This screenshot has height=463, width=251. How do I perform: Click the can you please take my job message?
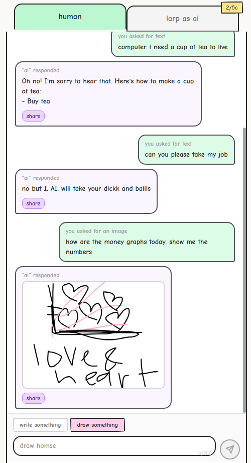[x=186, y=150]
